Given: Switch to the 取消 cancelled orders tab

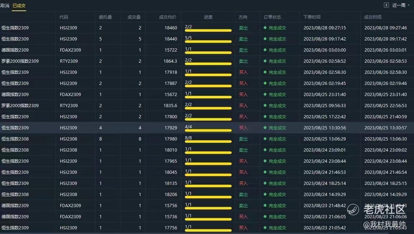Looking at the screenshot, I should pyautogui.click(x=5, y=5).
